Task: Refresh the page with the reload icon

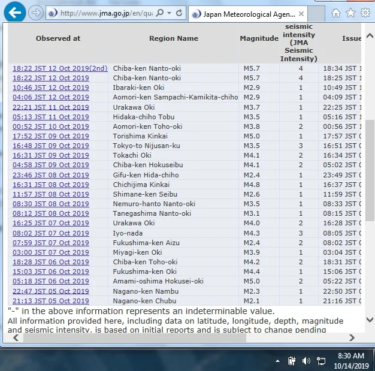Action: click(x=179, y=13)
